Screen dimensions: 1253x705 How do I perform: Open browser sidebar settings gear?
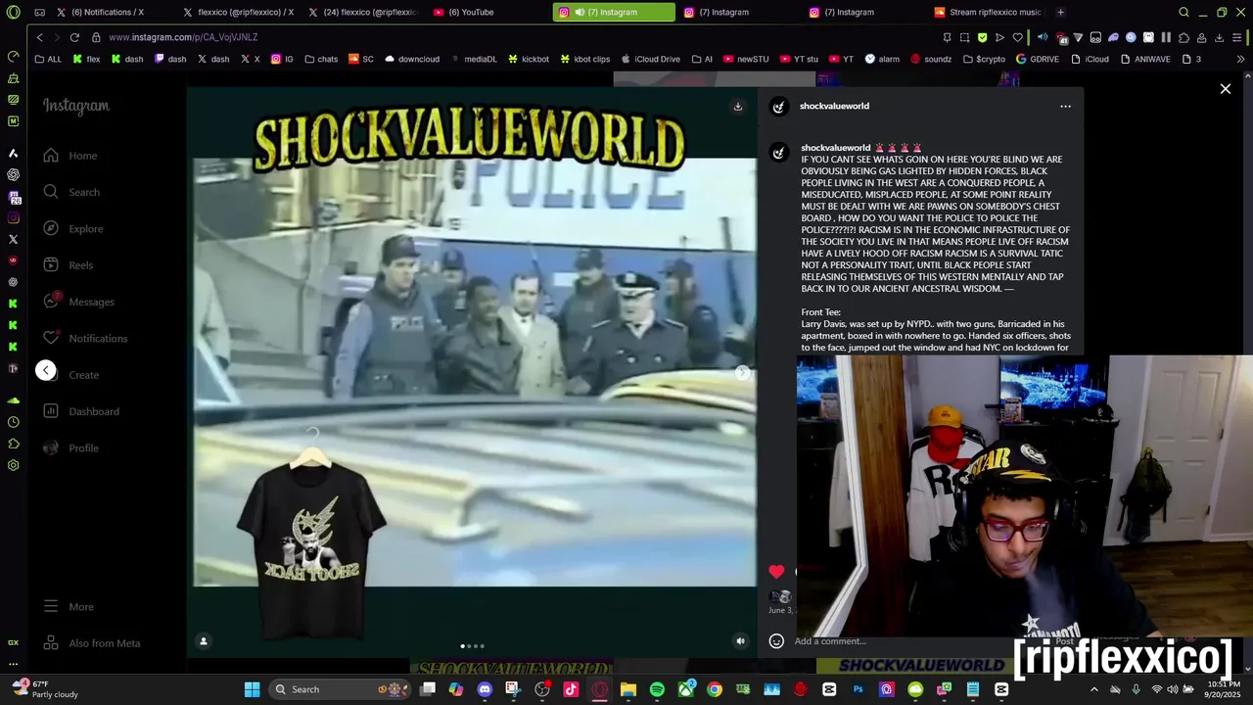point(13,465)
